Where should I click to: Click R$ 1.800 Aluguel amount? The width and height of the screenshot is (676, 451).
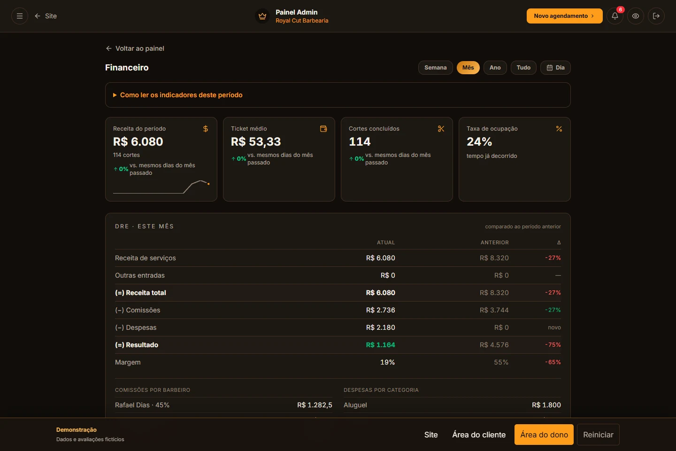(x=546, y=405)
